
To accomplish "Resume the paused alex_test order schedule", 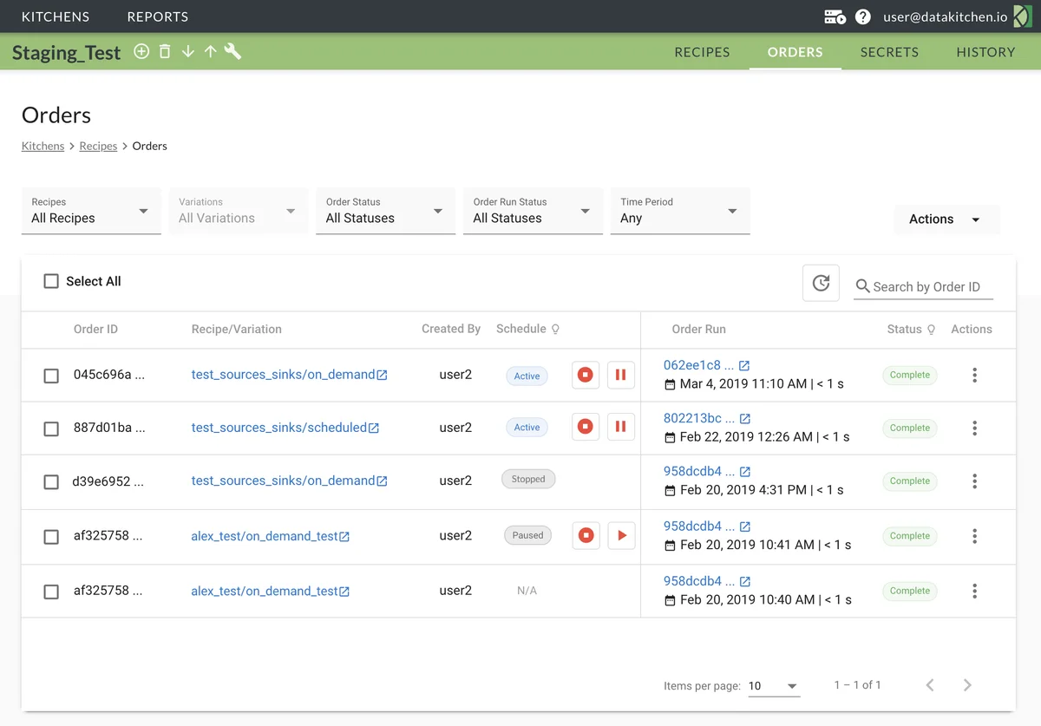I will coord(621,536).
